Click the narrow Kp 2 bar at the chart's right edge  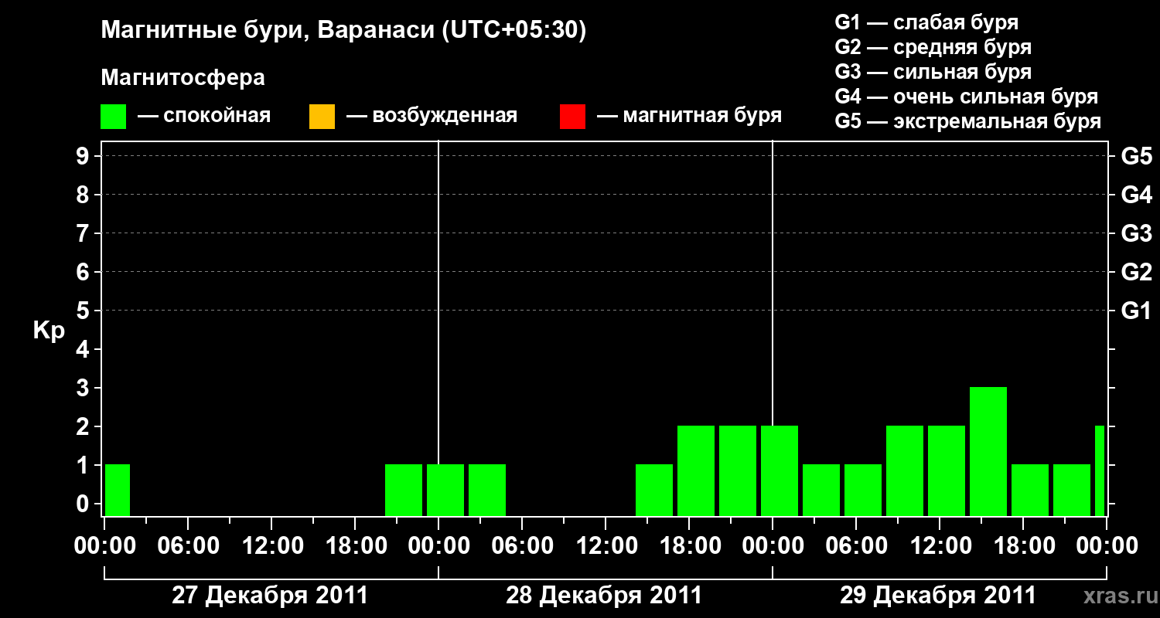1100,470
